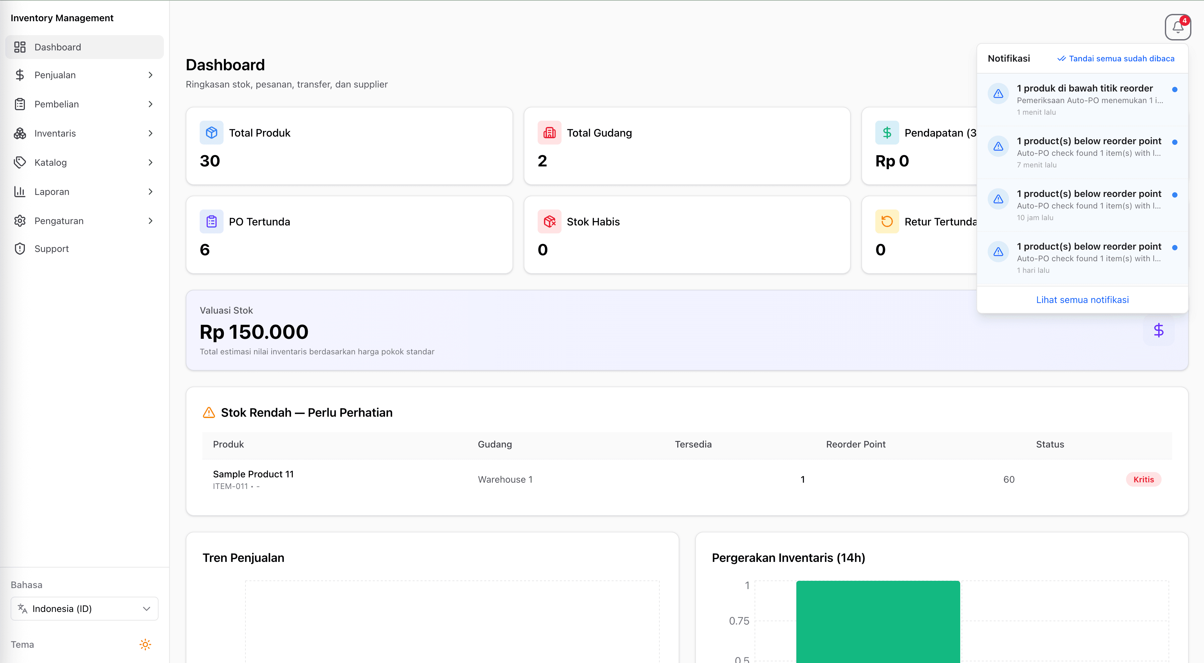Click the Total Produk box icon
1204x663 pixels.
coord(211,133)
